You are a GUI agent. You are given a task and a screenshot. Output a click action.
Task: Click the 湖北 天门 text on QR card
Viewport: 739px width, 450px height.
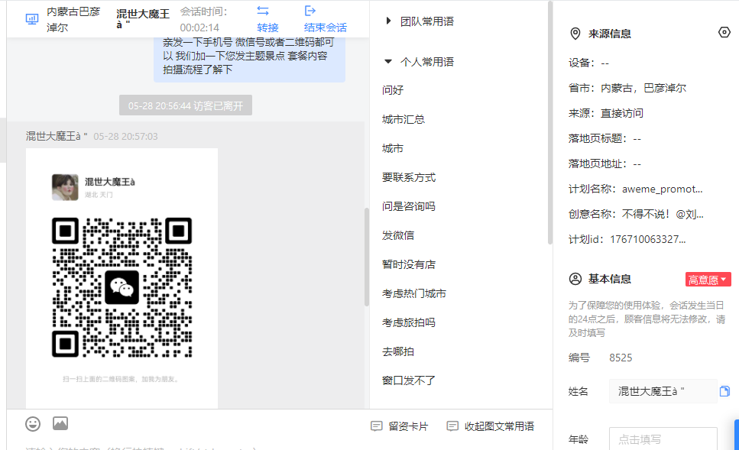click(99, 195)
